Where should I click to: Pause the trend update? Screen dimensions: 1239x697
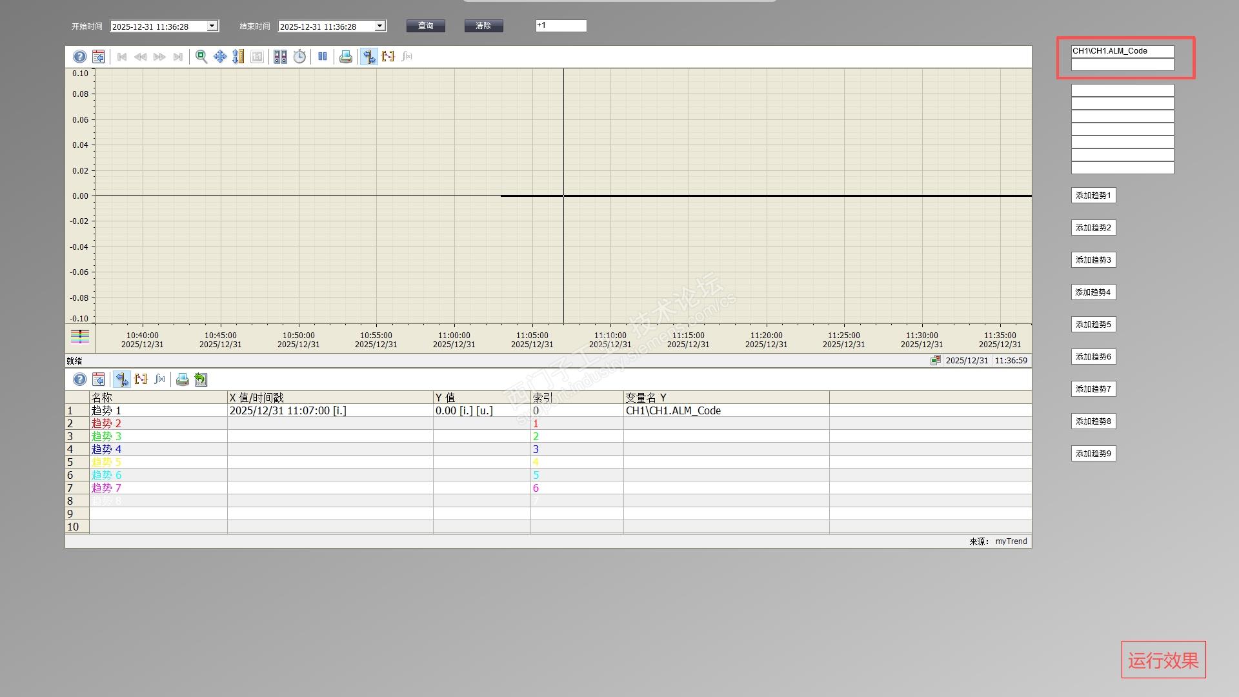[323, 57]
